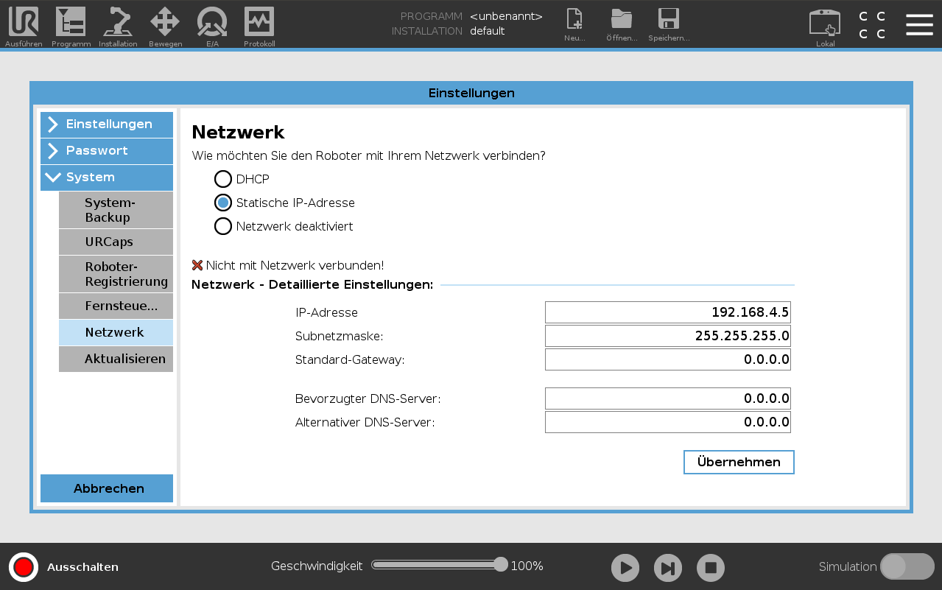Open the Installation robot arm icon
This screenshot has height=590, width=942.
click(x=118, y=22)
